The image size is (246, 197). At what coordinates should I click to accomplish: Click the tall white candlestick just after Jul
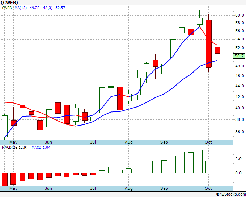coord(102,100)
